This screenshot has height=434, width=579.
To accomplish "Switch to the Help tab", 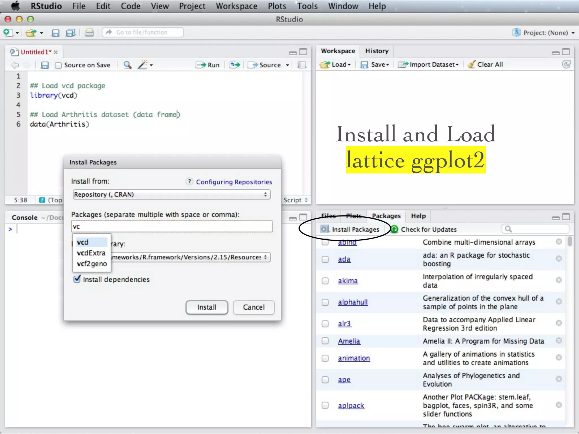I will [x=418, y=216].
